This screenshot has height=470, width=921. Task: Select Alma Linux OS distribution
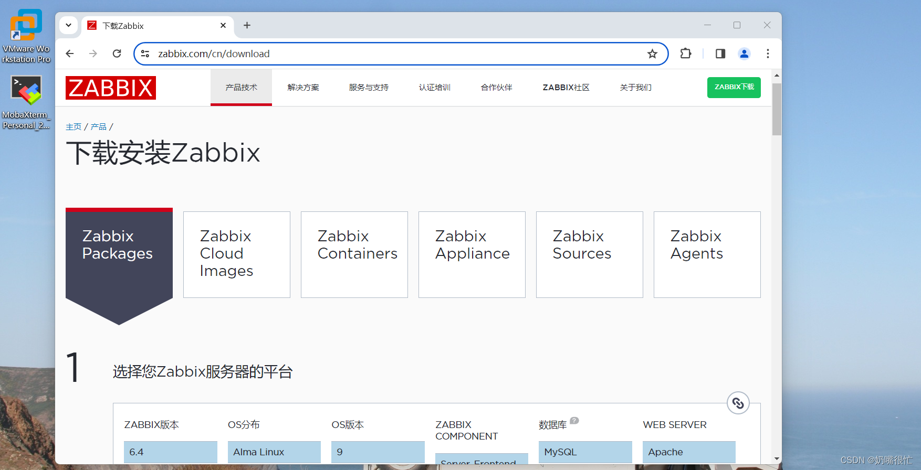(274, 452)
